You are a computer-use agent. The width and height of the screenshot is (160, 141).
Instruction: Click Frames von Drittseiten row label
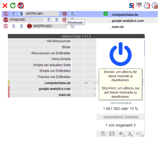point(54,77)
